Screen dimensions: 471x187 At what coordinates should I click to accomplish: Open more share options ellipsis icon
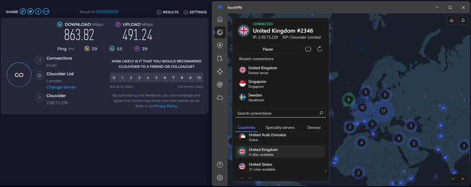(46, 11)
